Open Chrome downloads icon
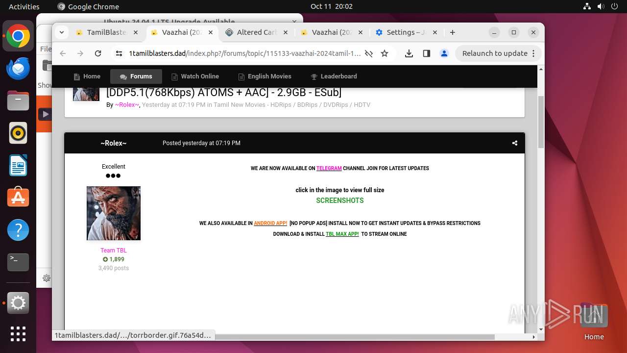The height and width of the screenshot is (353, 627). [x=409, y=53]
